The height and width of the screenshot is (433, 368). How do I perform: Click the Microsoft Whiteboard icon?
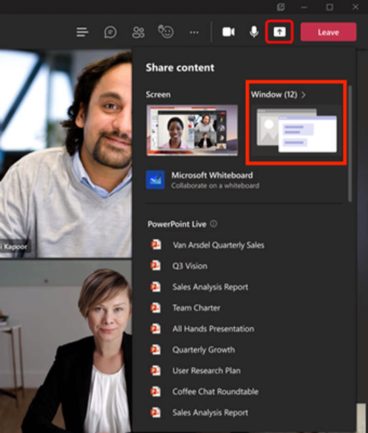(x=155, y=180)
